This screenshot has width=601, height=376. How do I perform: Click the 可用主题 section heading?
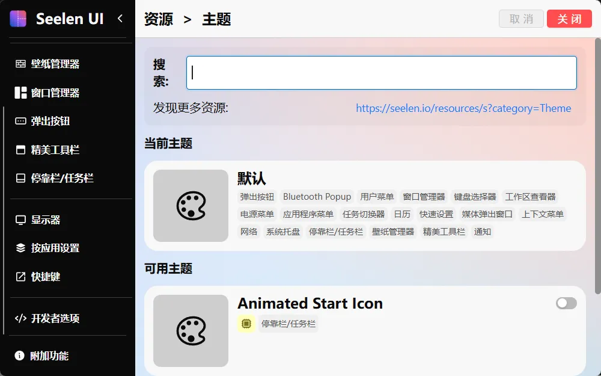(168, 268)
